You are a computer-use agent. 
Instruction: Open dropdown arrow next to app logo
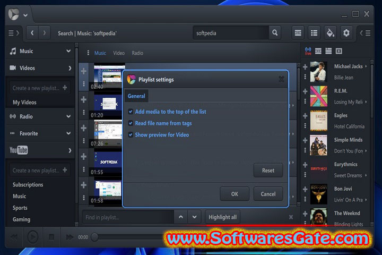click(25, 15)
